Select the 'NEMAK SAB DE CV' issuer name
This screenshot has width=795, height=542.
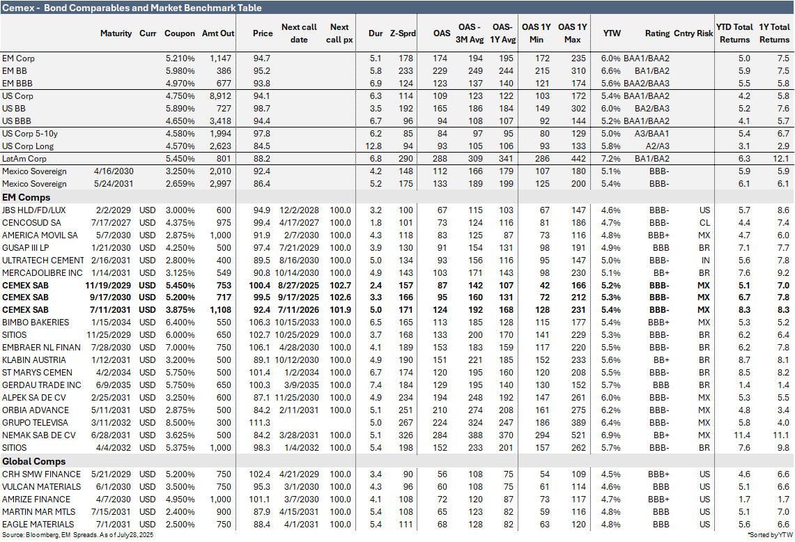tap(39, 435)
